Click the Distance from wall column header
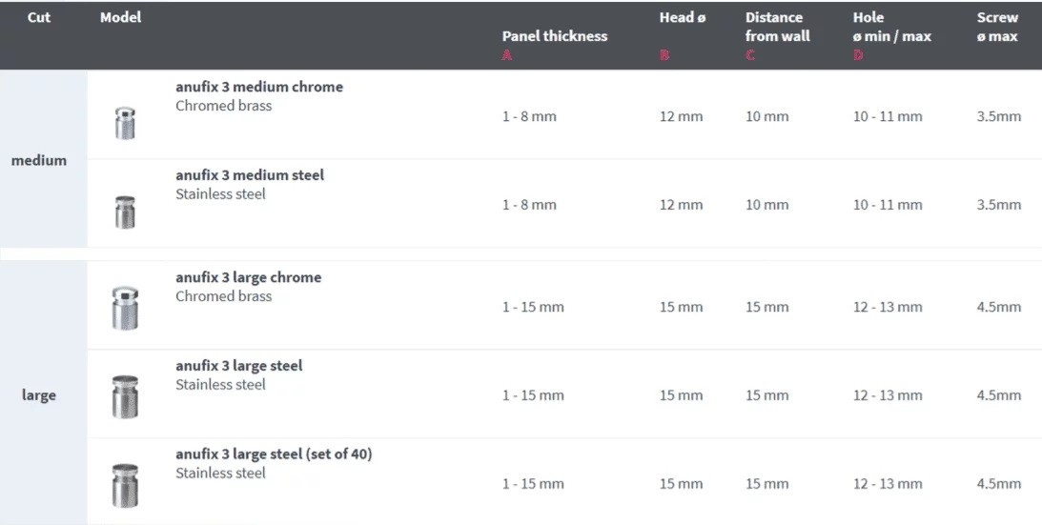This screenshot has width=1042, height=525. point(777,27)
